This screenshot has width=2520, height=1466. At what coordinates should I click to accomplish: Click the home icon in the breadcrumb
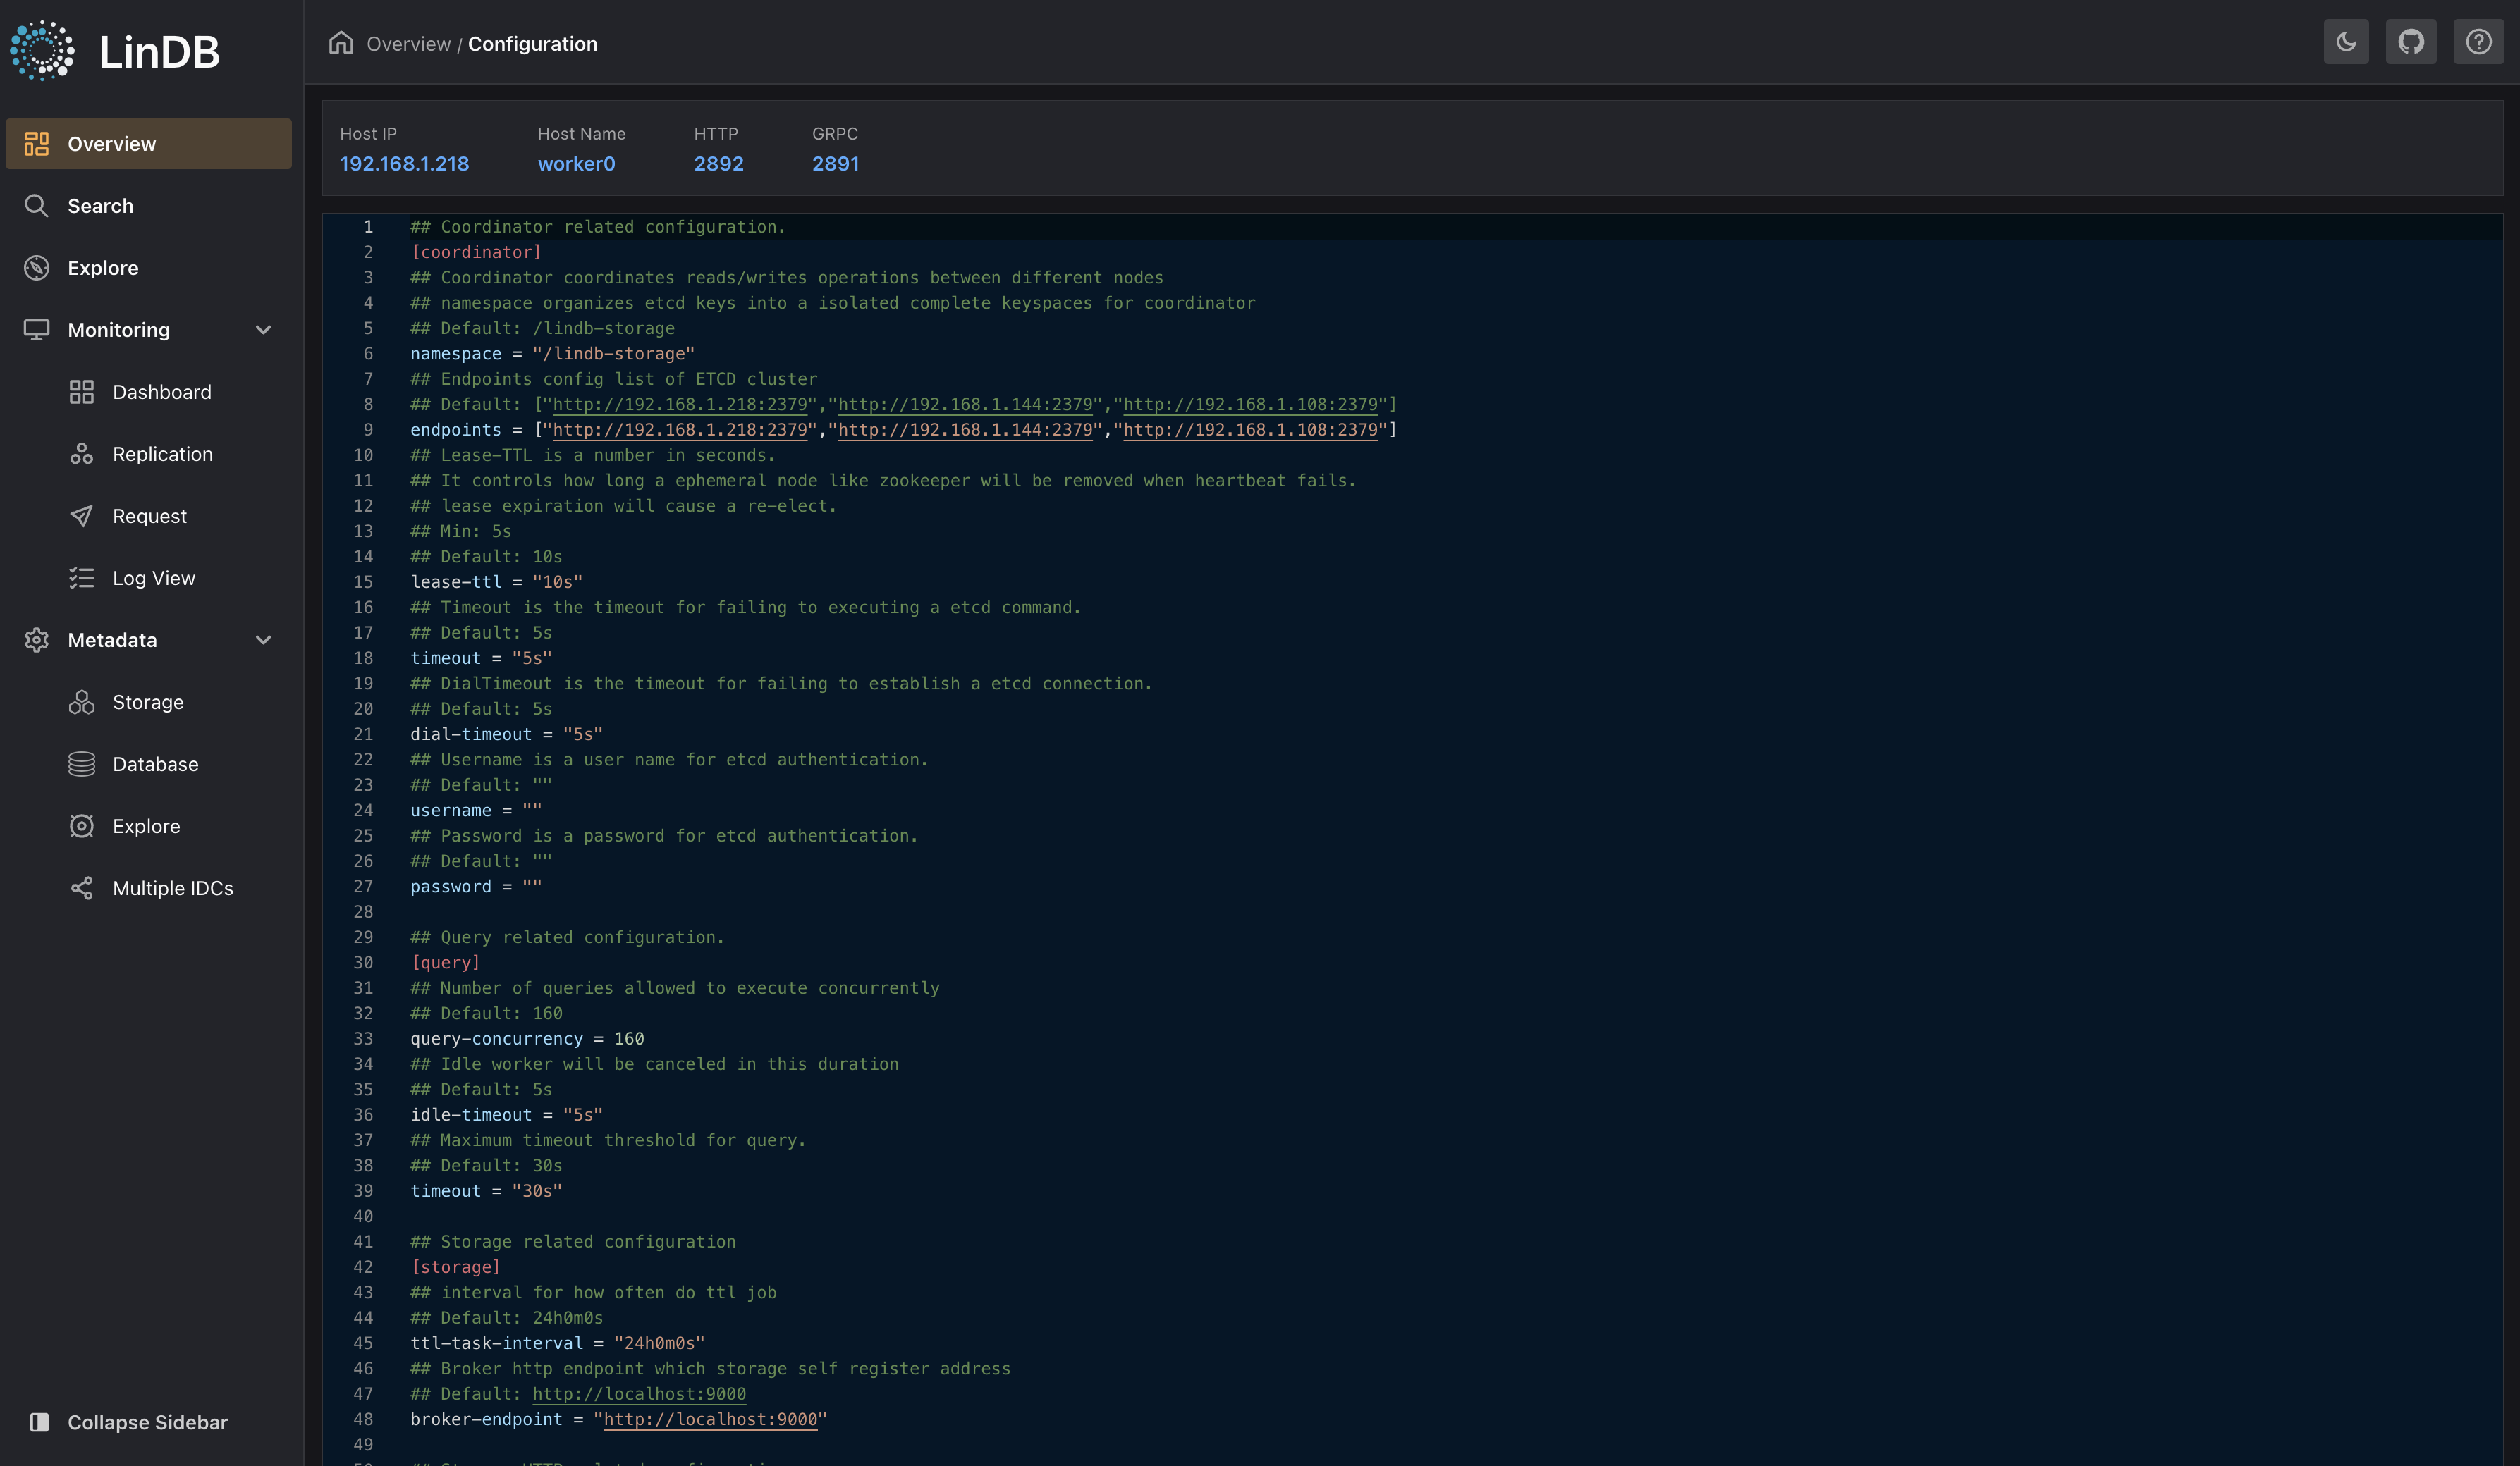click(340, 43)
